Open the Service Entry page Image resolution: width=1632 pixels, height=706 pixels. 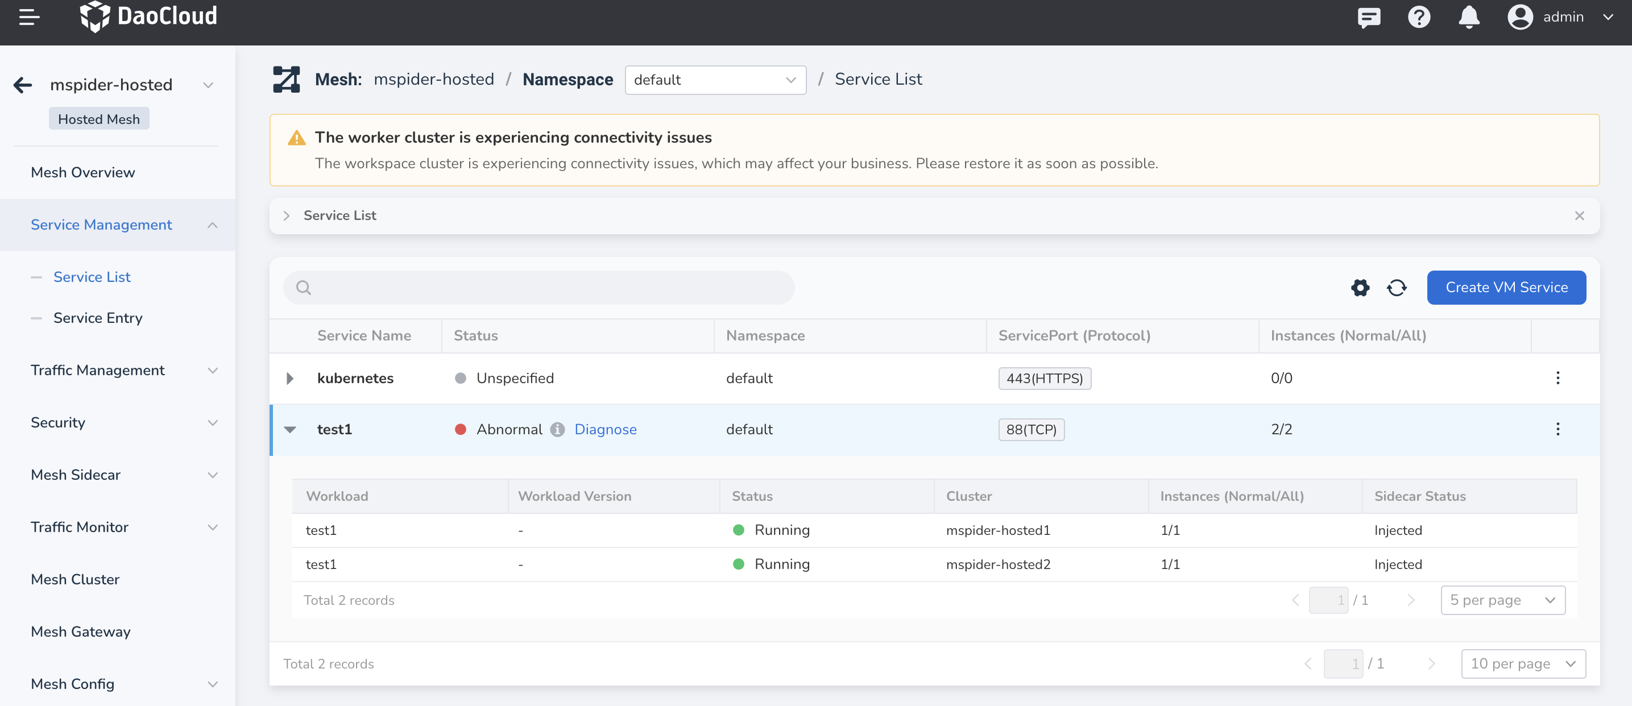coord(98,318)
